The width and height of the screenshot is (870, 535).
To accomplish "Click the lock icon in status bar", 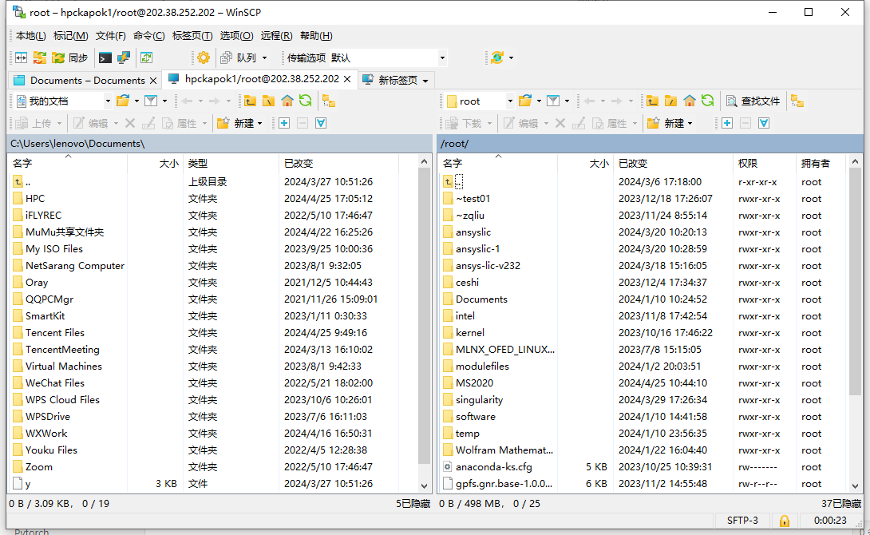I will click(x=785, y=521).
